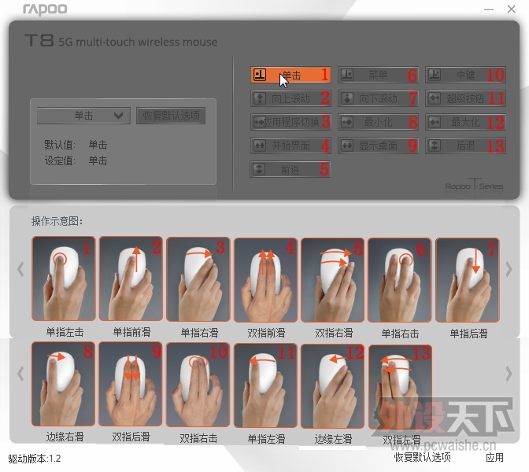Click left arrow of second thumbnail row

[x=20, y=374]
